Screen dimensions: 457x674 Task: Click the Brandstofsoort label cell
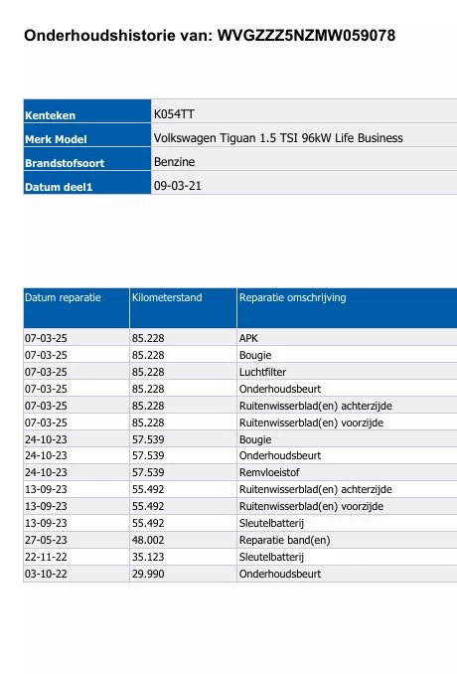tap(87, 159)
